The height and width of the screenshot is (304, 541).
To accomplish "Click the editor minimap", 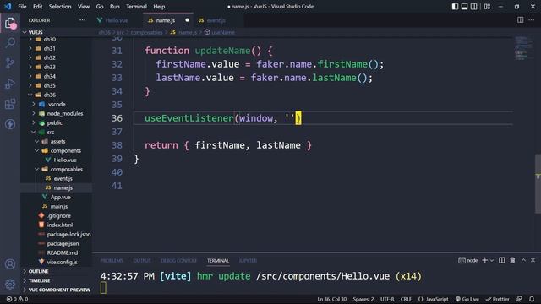I will (524, 48).
